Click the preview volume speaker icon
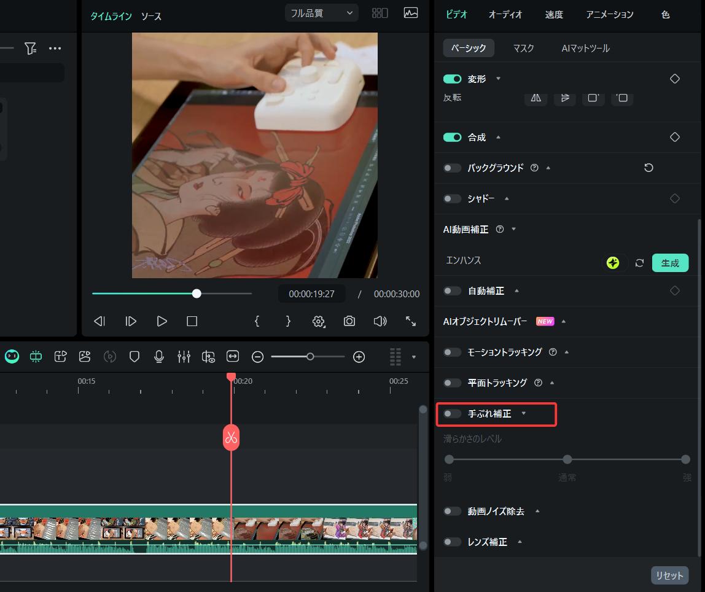This screenshot has width=705, height=592. point(380,321)
